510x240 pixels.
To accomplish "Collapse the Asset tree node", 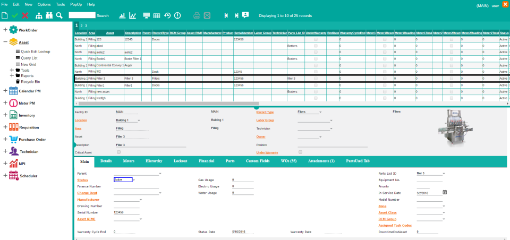I will tap(5, 42).
